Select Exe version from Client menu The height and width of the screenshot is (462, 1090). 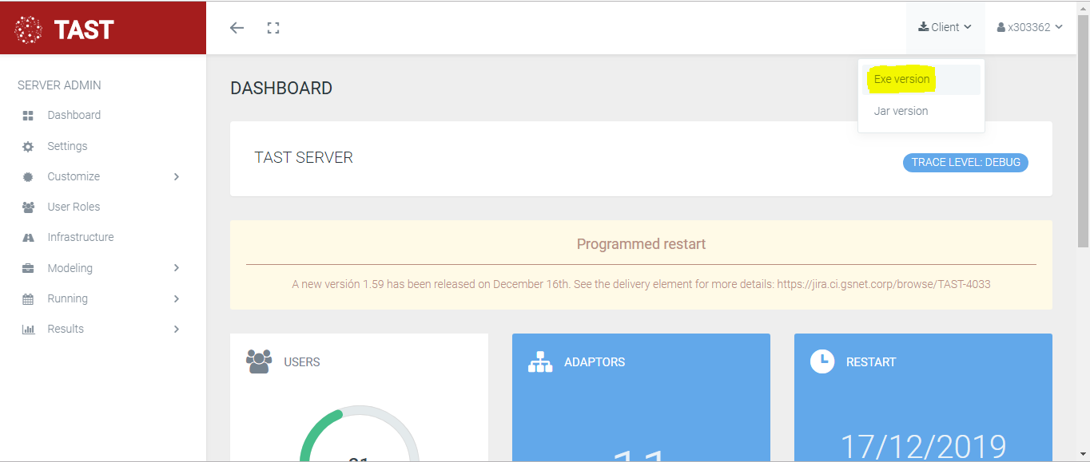pos(902,79)
